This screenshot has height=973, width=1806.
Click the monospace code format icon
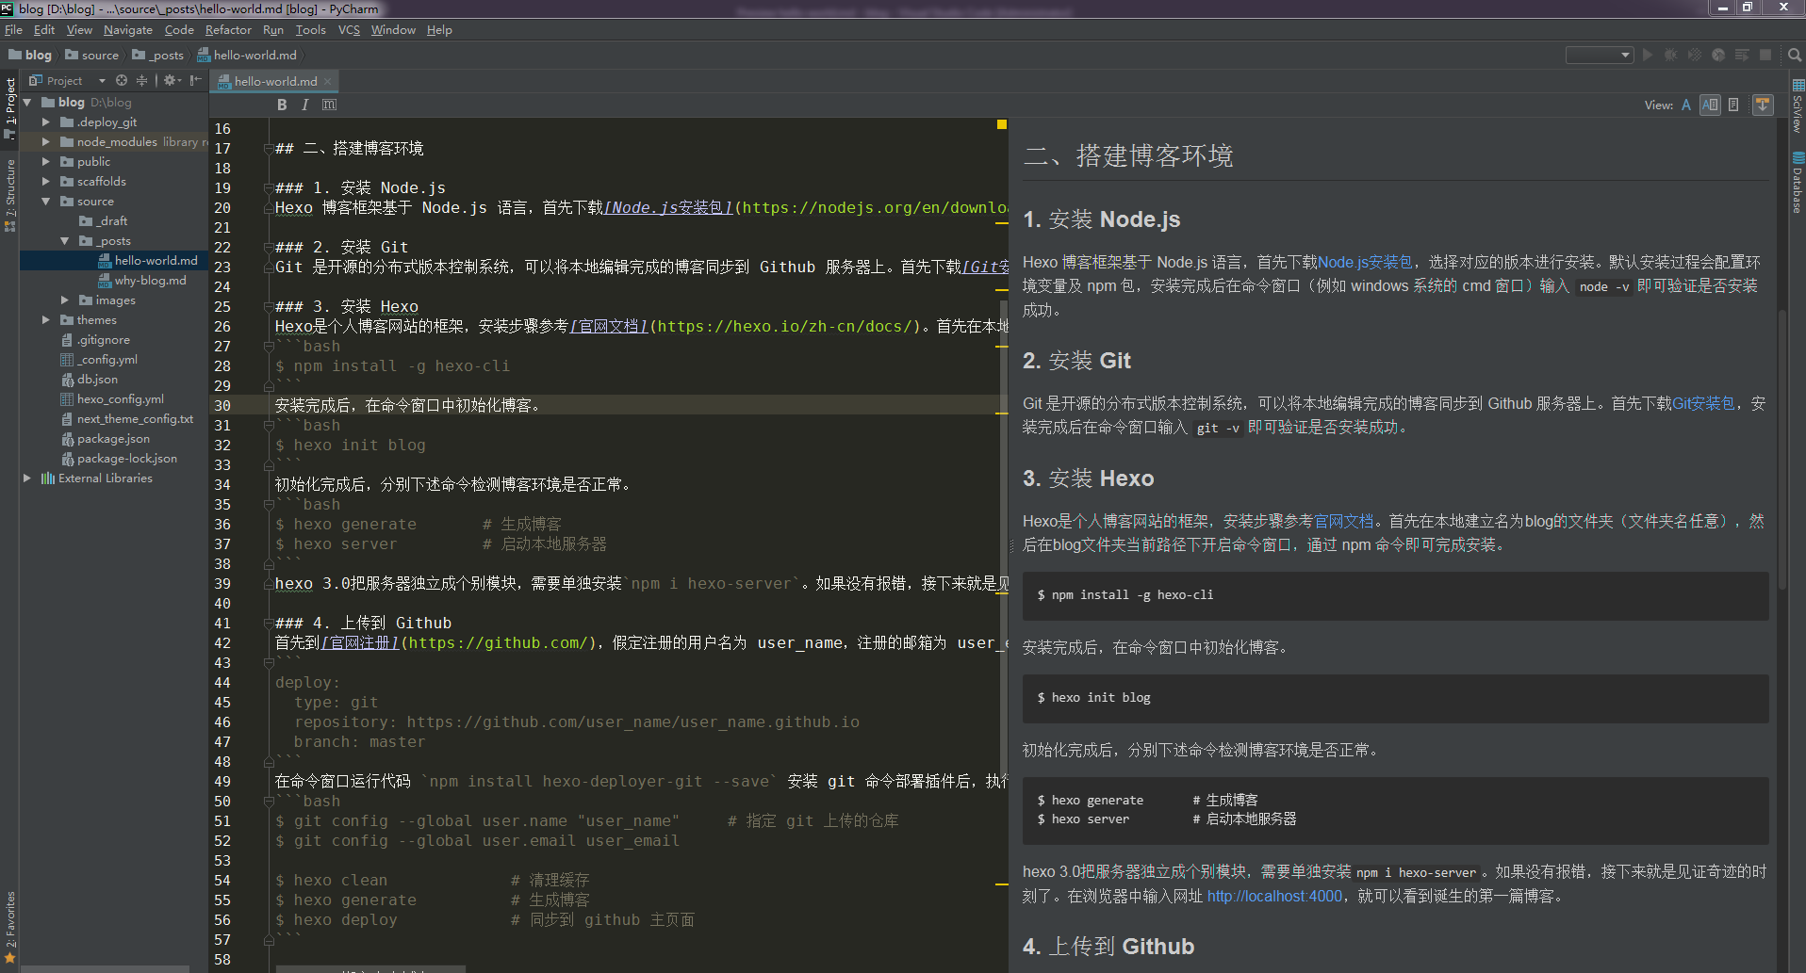(x=329, y=105)
